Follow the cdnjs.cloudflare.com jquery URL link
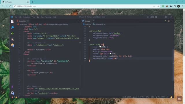Screen dimensions: 185x104 pos(59,89)
